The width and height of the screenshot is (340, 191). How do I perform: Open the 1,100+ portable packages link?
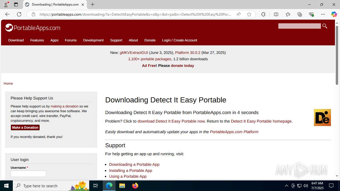pyautogui.click(x=150, y=59)
